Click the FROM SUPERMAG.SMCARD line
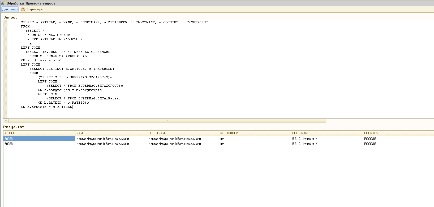The height and width of the screenshot is (207, 434). pos(49,35)
